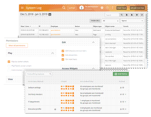151x117 pixels.
Task: Click Select all permissions button
Action: [x=17, y=45]
